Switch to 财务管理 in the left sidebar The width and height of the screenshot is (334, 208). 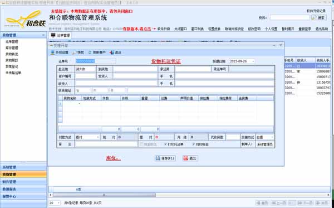[23, 182]
